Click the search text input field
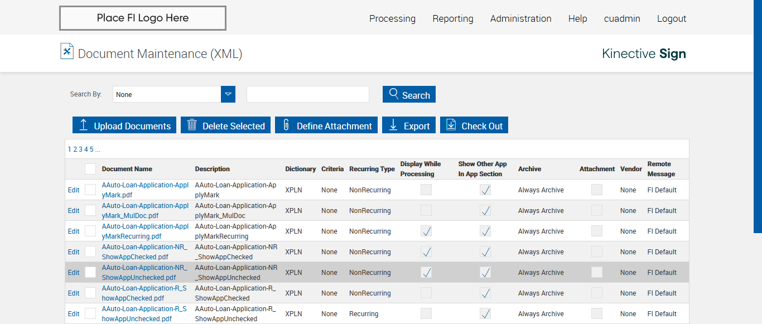 (308, 94)
